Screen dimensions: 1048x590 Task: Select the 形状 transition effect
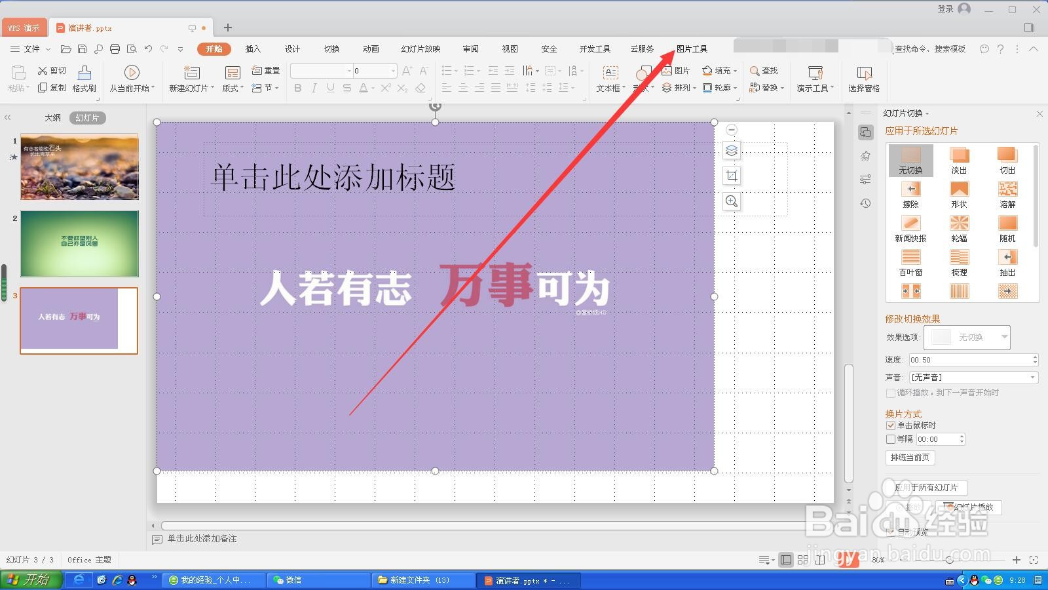tap(959, 195)
